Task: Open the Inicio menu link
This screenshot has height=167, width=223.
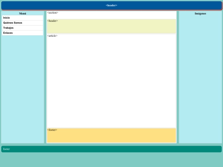Action: [x=22, y=18]
